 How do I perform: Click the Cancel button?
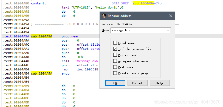[137, 83]
